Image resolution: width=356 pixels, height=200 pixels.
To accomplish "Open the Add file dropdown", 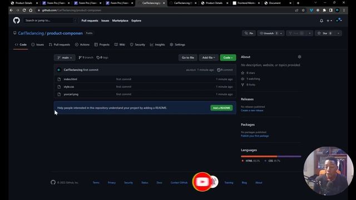I will pyautogui.click(x=209, y=58).
